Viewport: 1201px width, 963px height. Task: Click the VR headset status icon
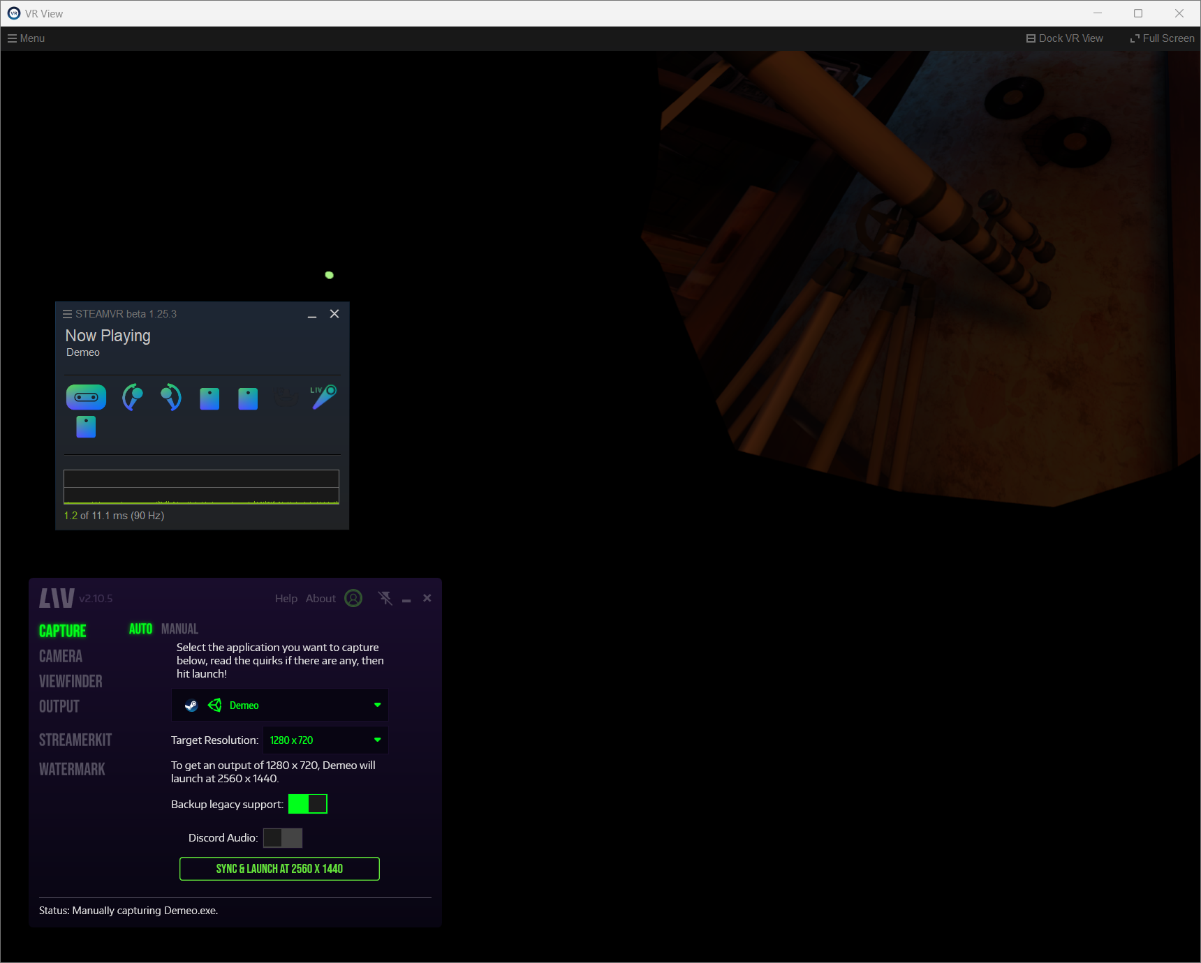86,397
